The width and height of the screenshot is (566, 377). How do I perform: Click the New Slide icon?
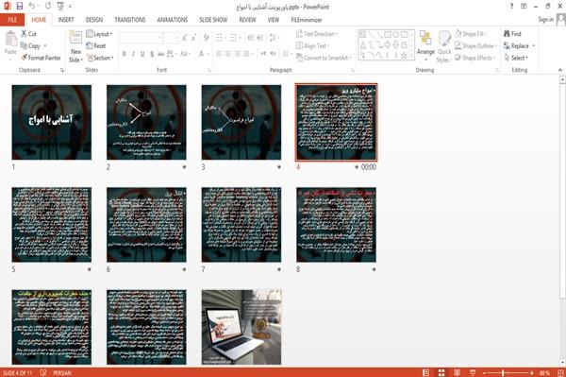coord(75,38)
